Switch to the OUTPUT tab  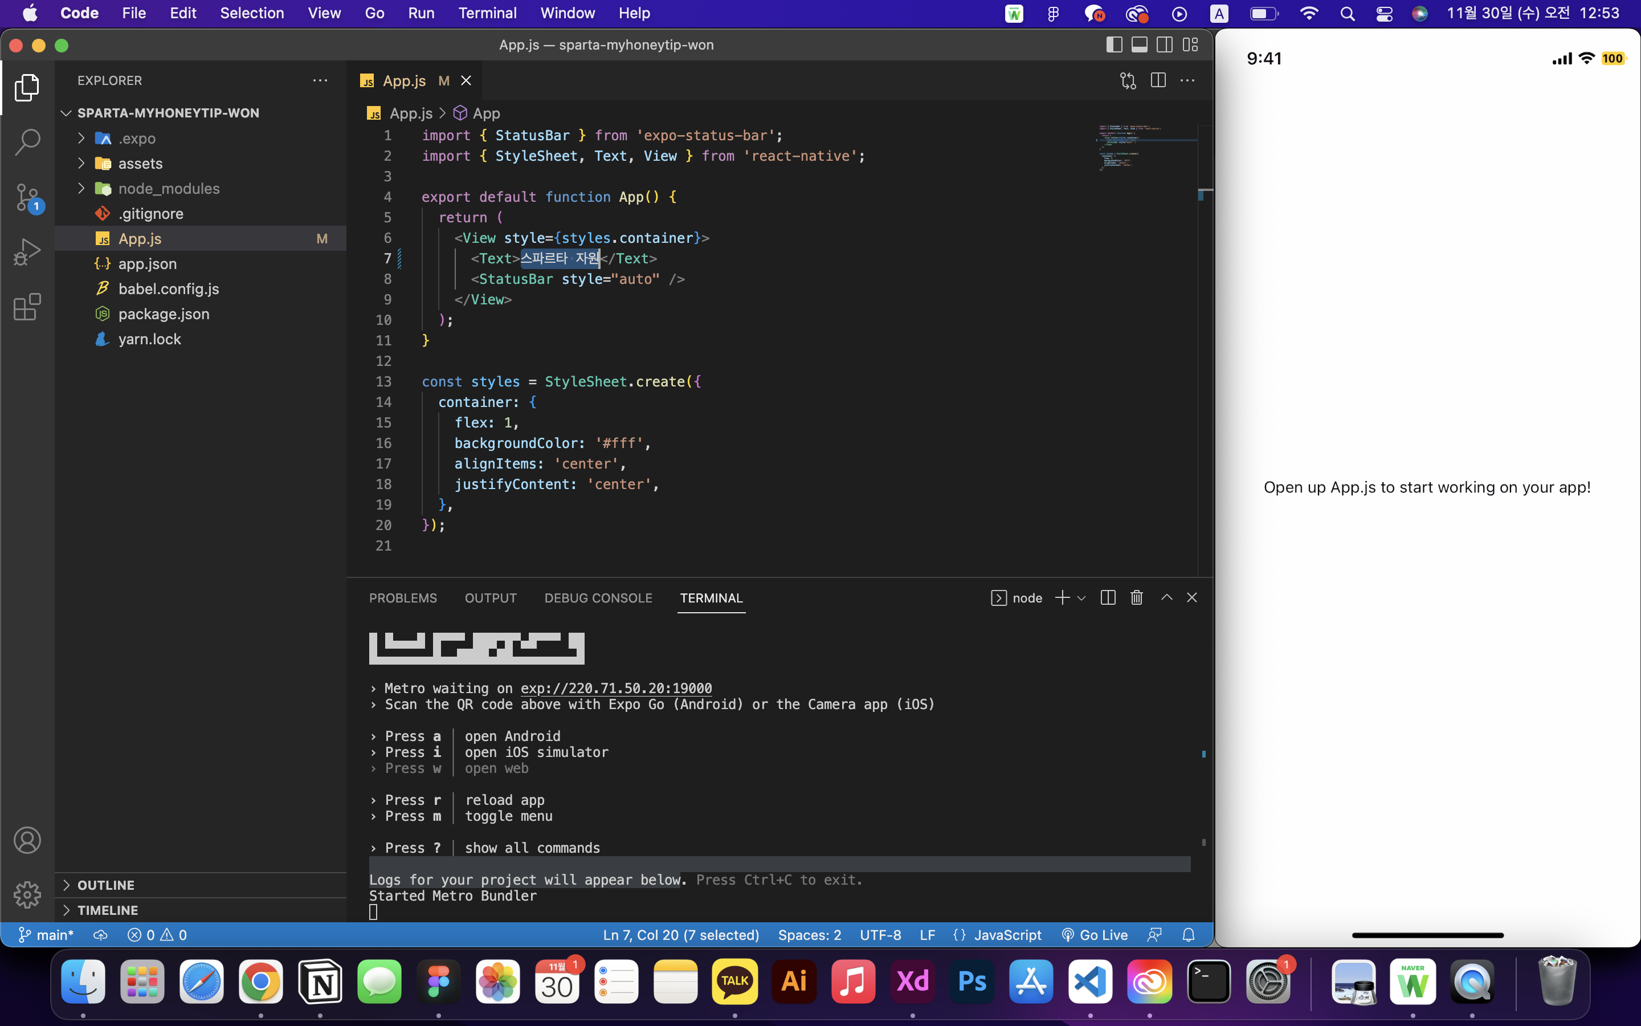pos(490,598)
